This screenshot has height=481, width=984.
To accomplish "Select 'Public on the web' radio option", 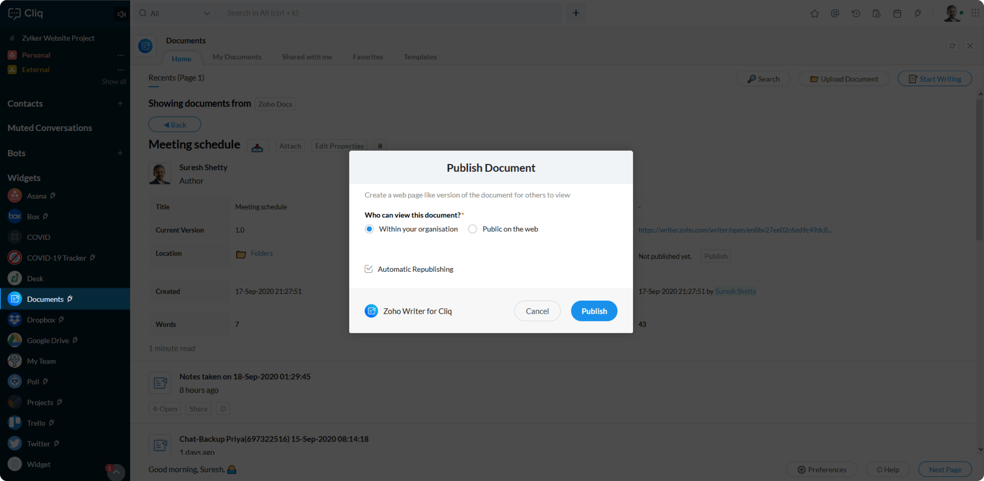I will click(473, 229).
